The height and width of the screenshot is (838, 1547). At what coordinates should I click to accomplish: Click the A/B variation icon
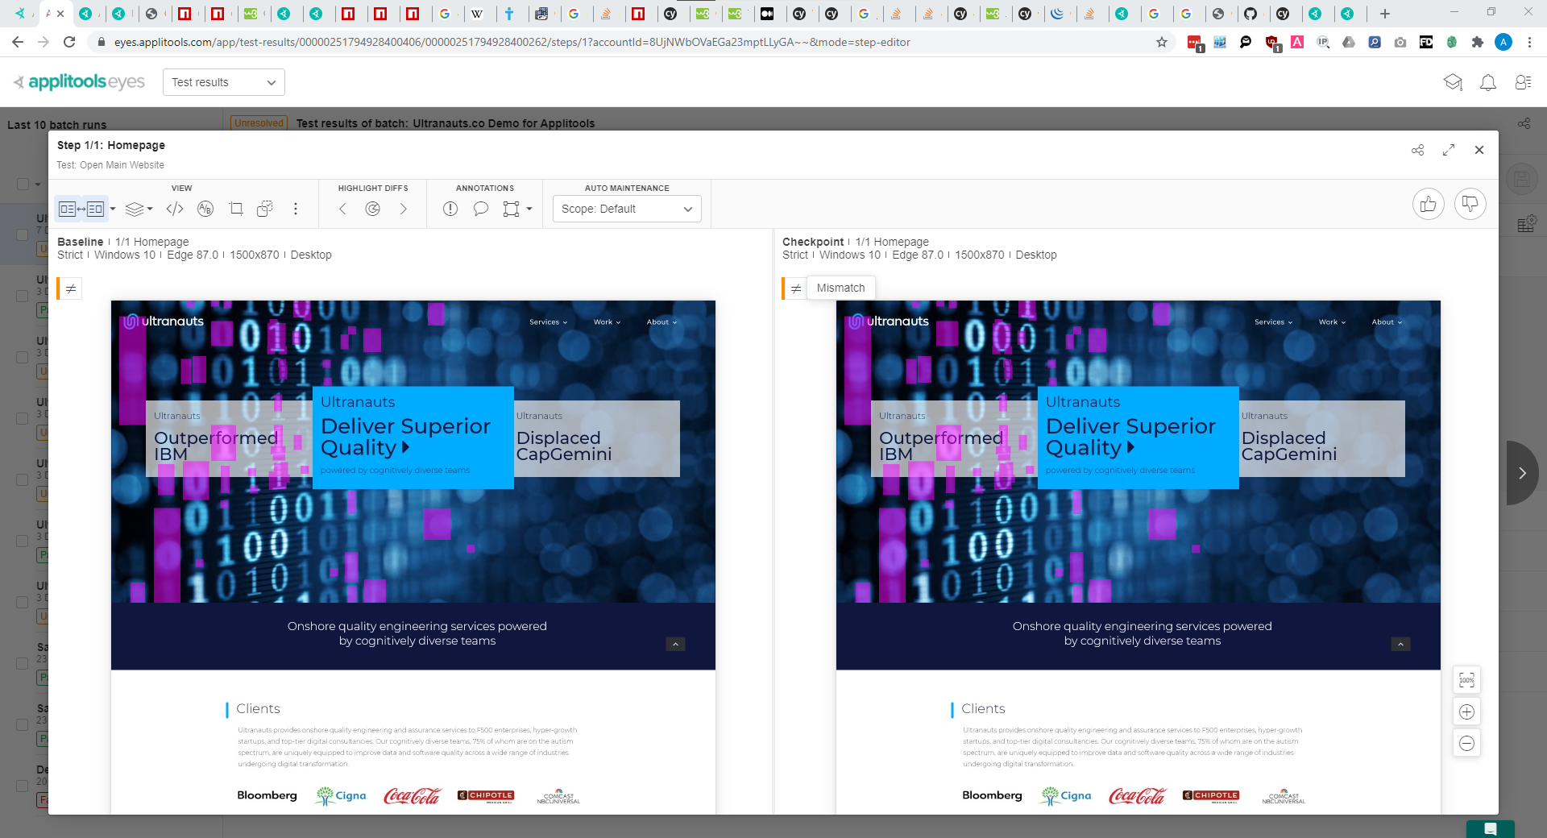[205, 209]
